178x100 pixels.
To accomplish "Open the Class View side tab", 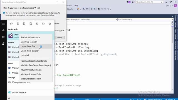I will click(175, 45).
